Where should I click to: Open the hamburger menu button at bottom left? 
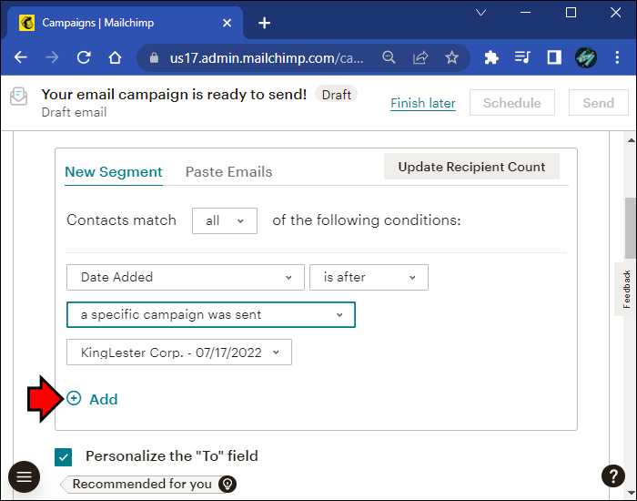tap(24, 476)
